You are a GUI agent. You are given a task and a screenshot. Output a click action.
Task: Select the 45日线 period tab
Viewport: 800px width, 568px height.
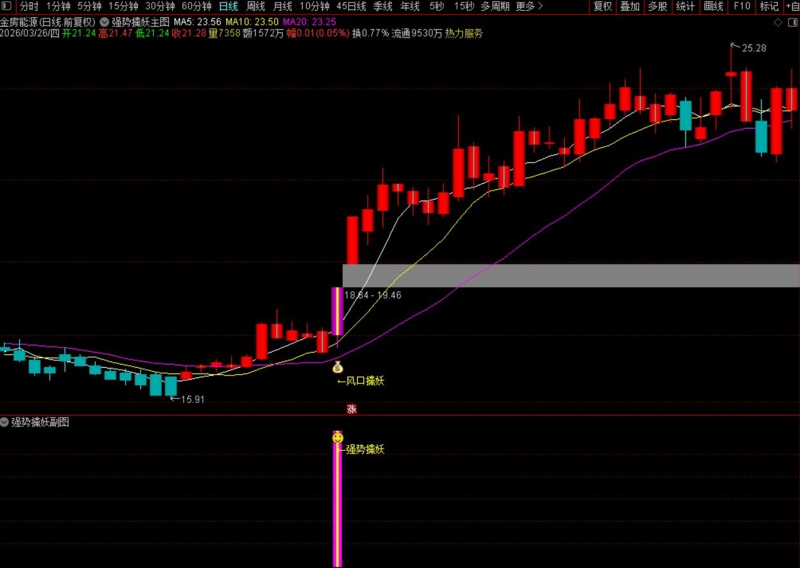[x=351, y=6]
